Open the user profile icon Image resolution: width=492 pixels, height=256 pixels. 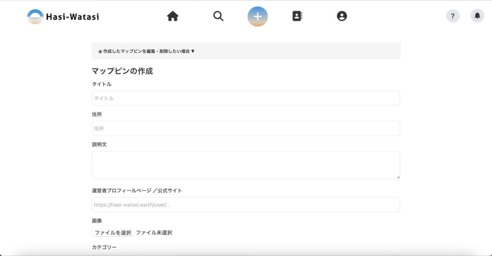342,16
